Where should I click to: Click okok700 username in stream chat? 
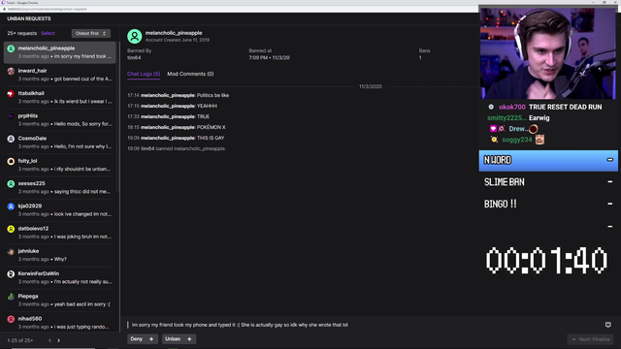point(512,108)
